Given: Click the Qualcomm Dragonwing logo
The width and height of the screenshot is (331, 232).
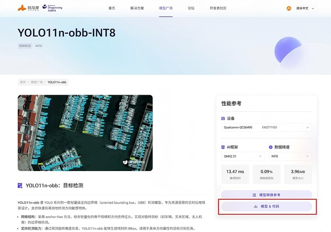Looking at the screenshot, I should click(x=52, y=8).
